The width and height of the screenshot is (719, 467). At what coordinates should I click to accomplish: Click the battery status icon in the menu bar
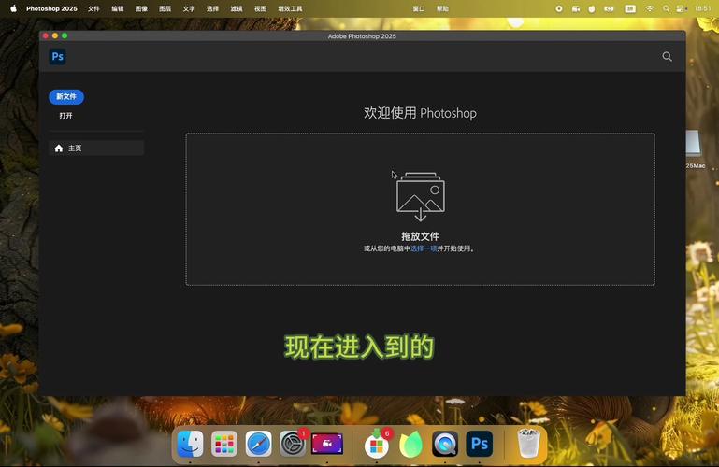pyautogui.click(x=609, y=8)
